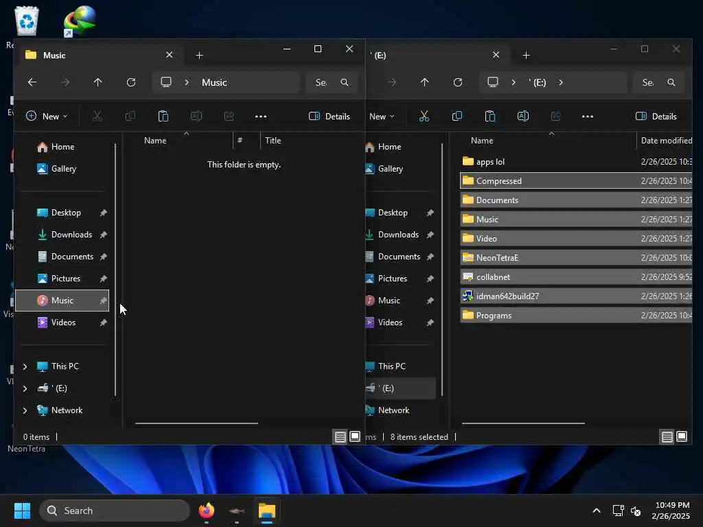Close the Music tab
Screen dimensions: 703x527
click(x=169, y=55)
